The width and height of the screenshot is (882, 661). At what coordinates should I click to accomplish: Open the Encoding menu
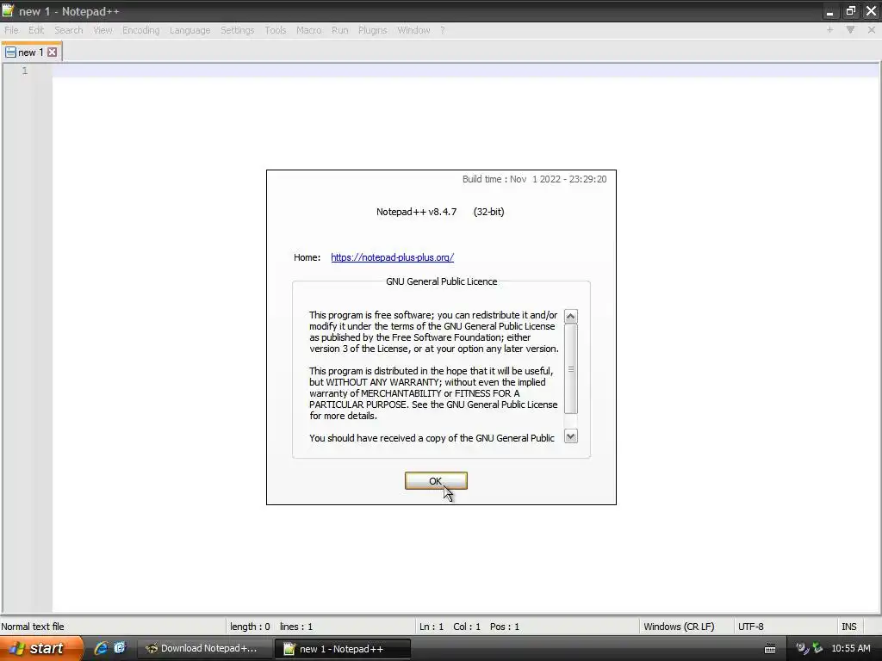(141, 30)
